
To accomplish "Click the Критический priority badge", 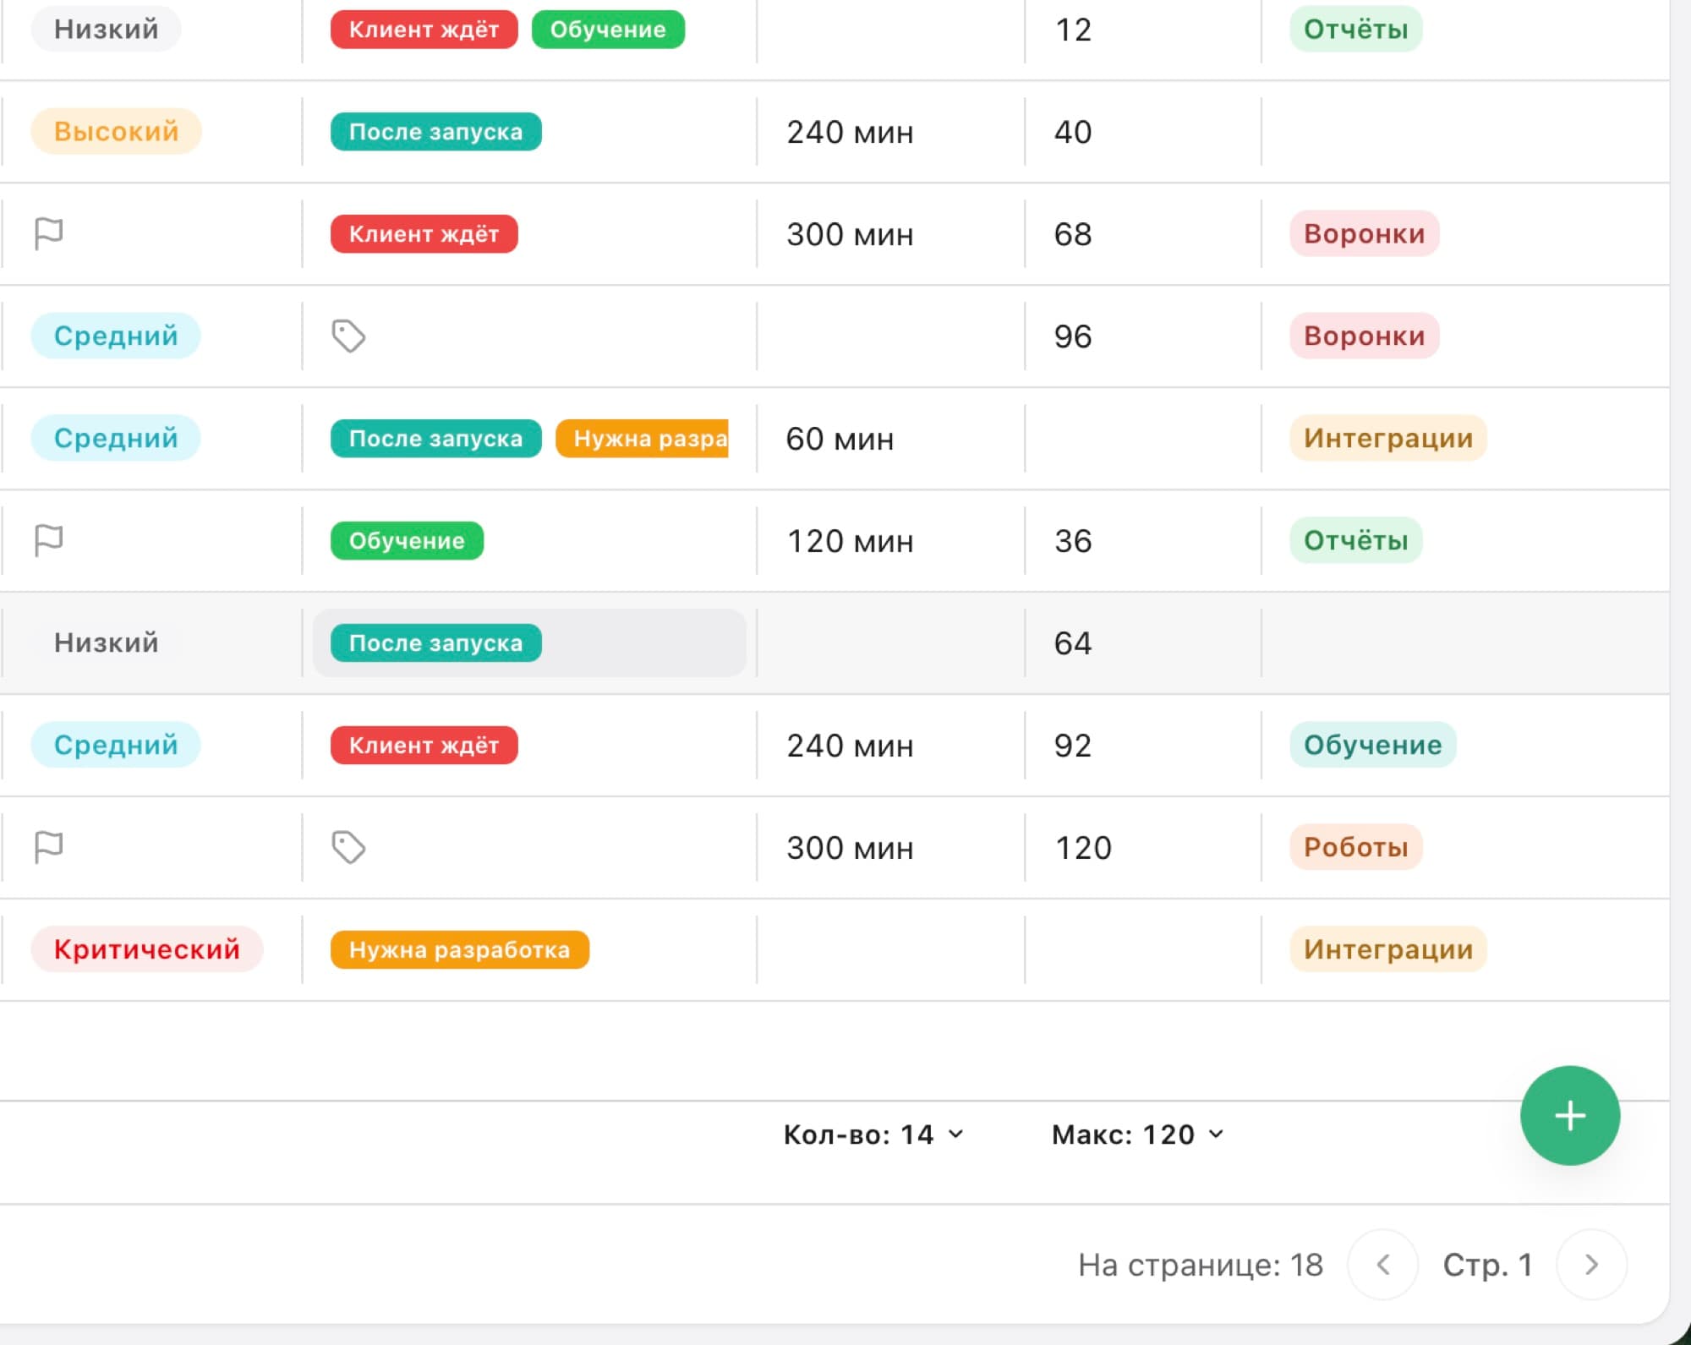I will tap(147, 949).
